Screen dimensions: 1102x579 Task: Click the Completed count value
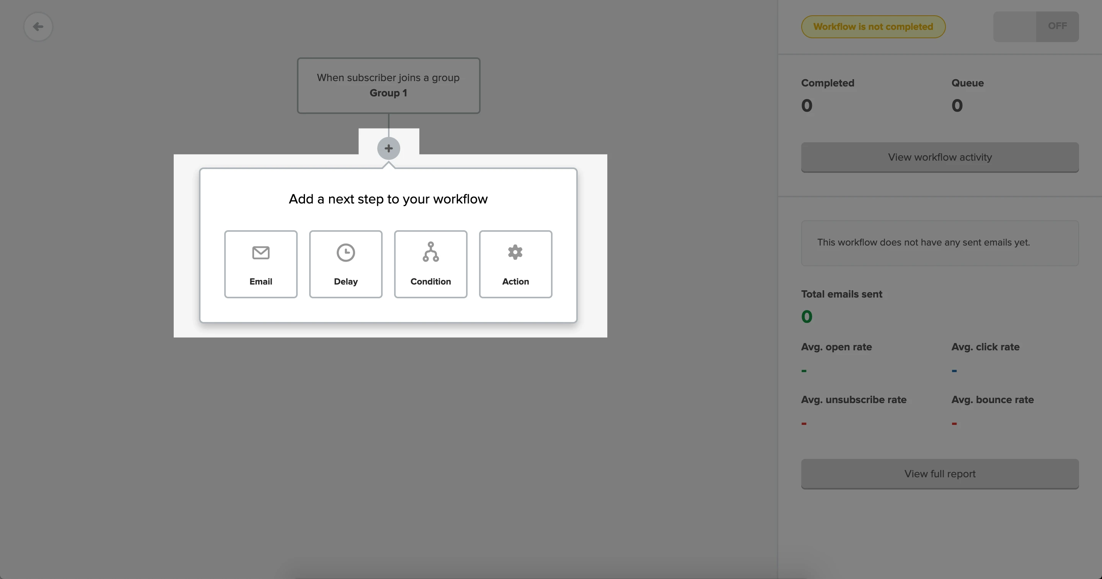pyautogui.click(x=806, y=106)
